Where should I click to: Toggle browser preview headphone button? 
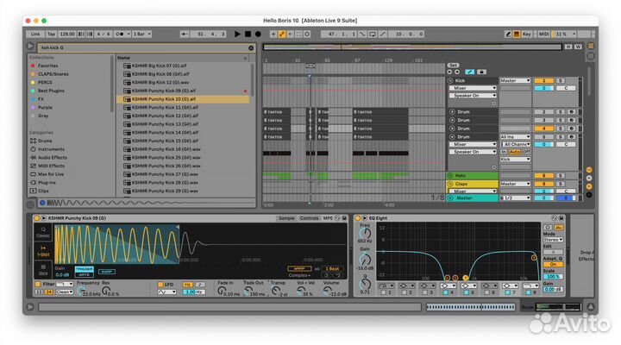click(42, 203)
